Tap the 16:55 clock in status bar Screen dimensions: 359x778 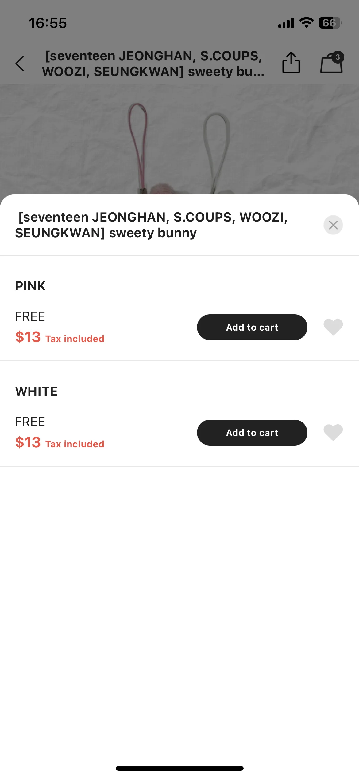click(48, 23)
